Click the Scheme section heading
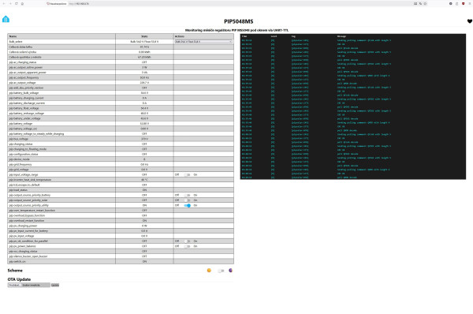The height and width of the screenshot is (314, 473). click(x=15, y=271)
